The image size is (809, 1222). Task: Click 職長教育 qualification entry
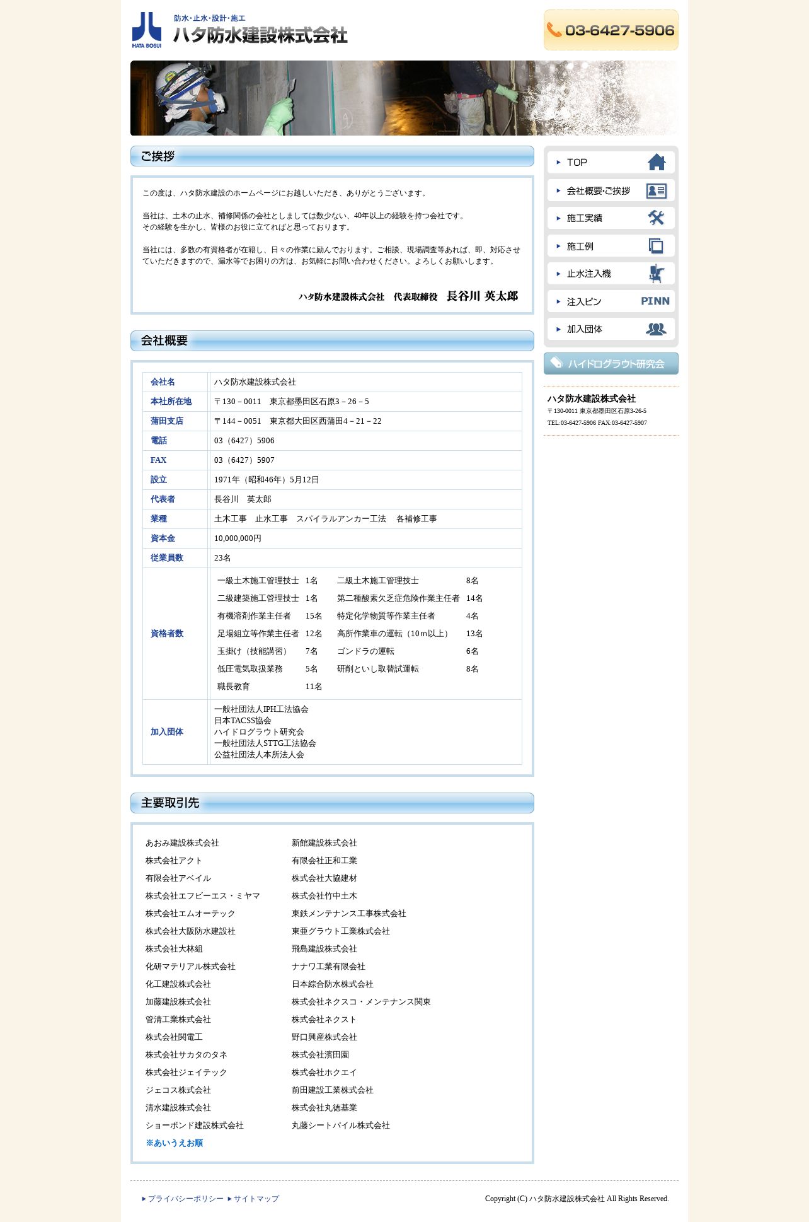[234, 687]
